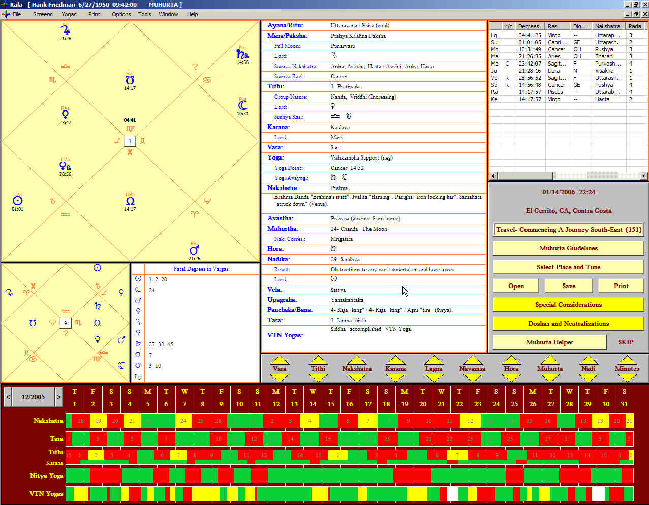Image resolution: width=649 pixels, height=505 pixels.
Task: Select the Rahu symbol in the main chart
Action: tap(130, 201)
